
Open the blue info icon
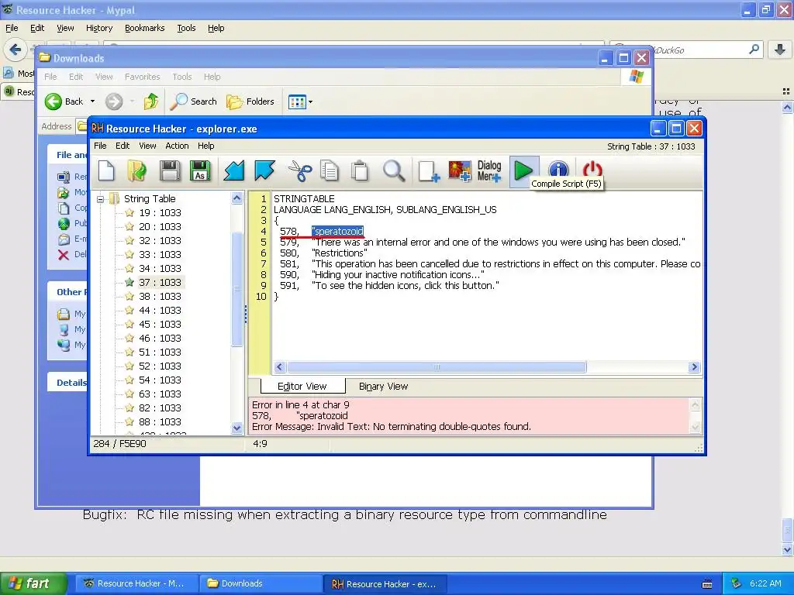(558, 169)
